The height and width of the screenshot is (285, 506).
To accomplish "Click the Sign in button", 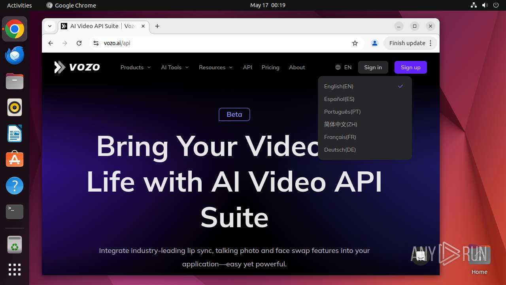I will tap(373, 67).
